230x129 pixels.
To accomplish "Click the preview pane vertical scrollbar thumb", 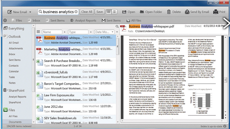I will tap(225, 80).
